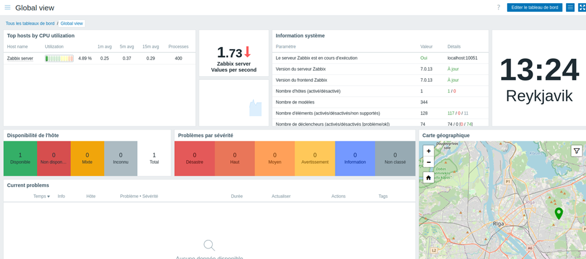Open the sidebar hamburger menu
This screenshot has height=259, width=586.
pyautogui.click(x=7, y=7)
